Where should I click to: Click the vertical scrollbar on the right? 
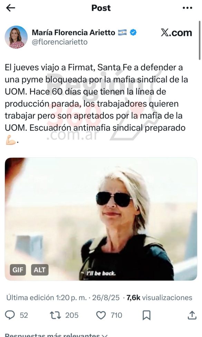point(200,40)
